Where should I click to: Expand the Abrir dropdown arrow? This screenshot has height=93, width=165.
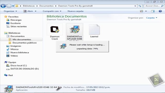coord(36,11)
